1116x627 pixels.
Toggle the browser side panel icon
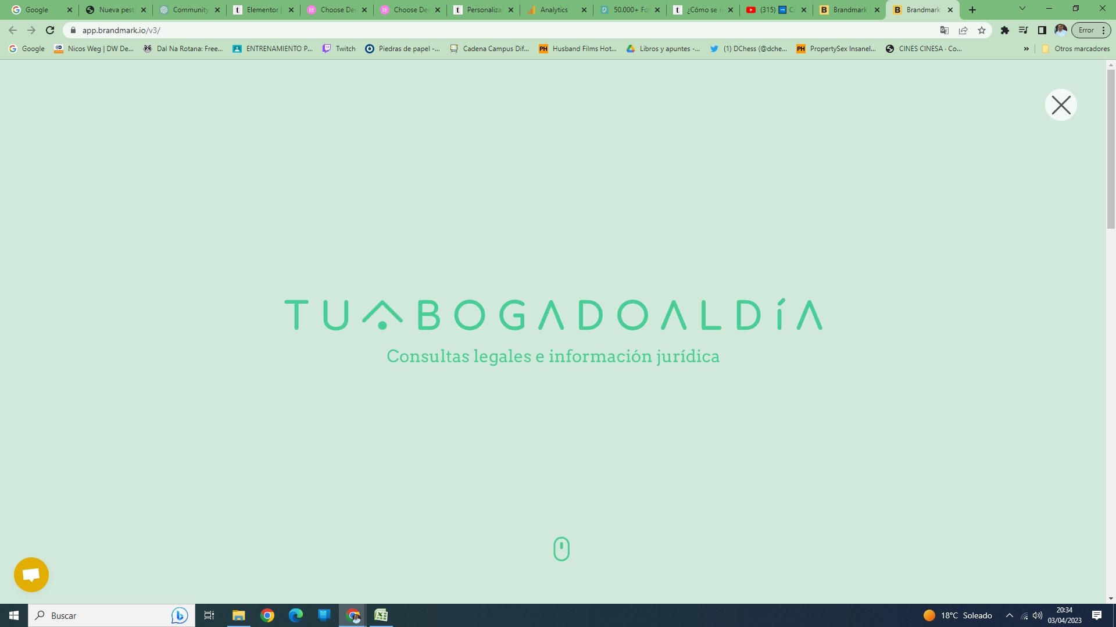(1042, 30)
